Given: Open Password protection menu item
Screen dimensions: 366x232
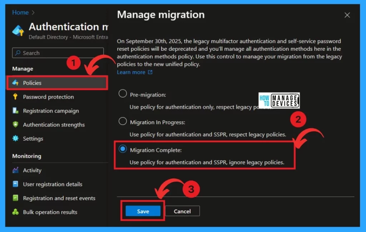Looking at the screenshot, I should coord(48,97).
